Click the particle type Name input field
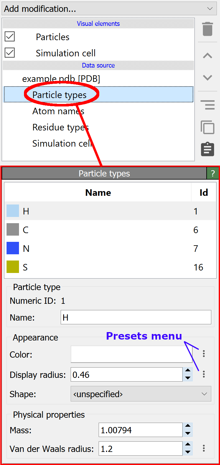 [136, 317]
